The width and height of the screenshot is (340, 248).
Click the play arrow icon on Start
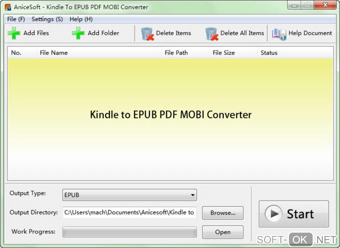[274, 214]
